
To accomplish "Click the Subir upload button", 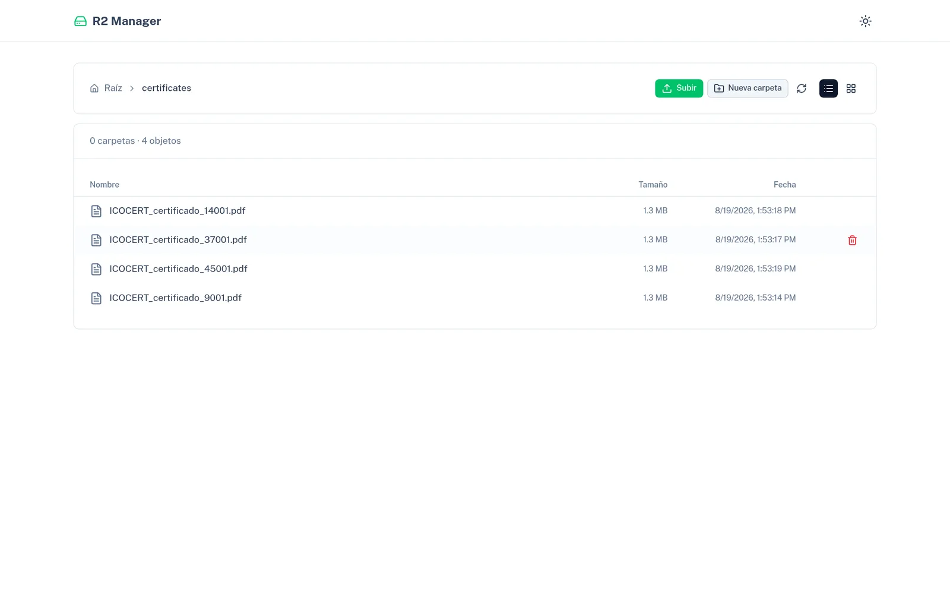I will pos(679,88).
